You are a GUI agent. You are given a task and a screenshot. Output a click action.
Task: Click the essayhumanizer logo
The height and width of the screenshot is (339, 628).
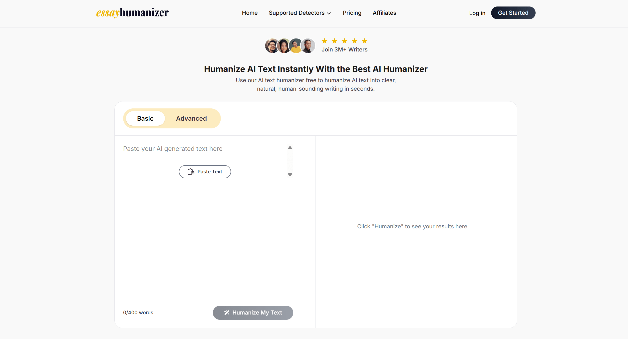click(132, 13)
